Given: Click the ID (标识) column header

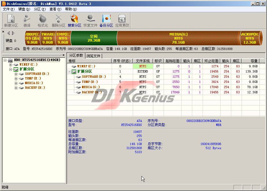Looking at the screenshot, I should [x=158, y=61].
